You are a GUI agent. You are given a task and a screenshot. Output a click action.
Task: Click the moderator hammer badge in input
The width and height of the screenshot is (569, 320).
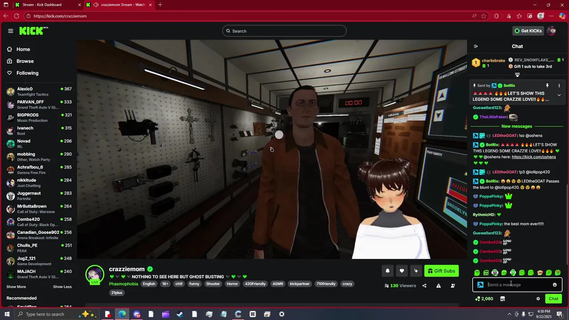tap(481, 285)
